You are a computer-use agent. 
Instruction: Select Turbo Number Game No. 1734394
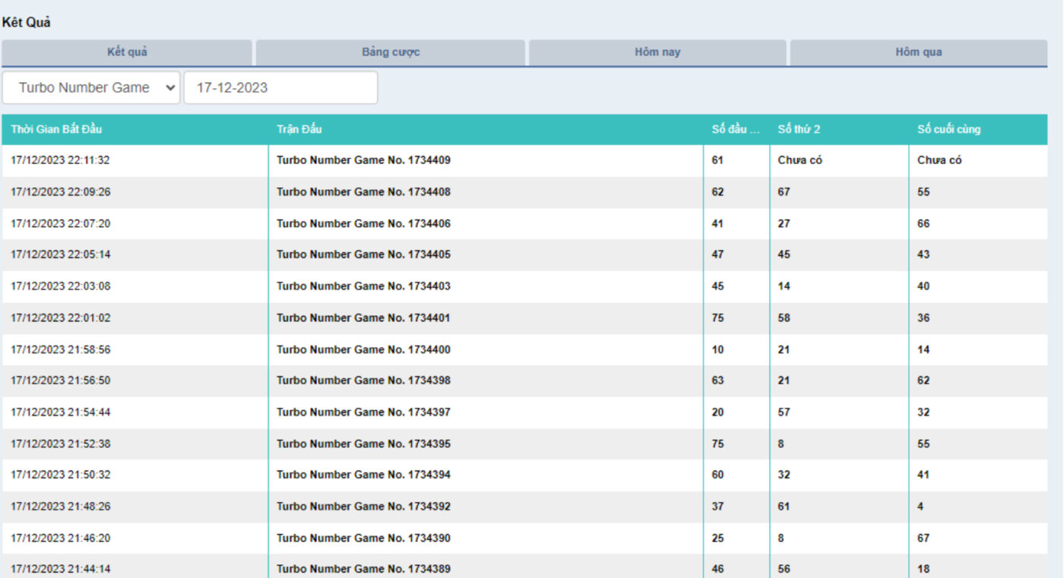[363, 475]
